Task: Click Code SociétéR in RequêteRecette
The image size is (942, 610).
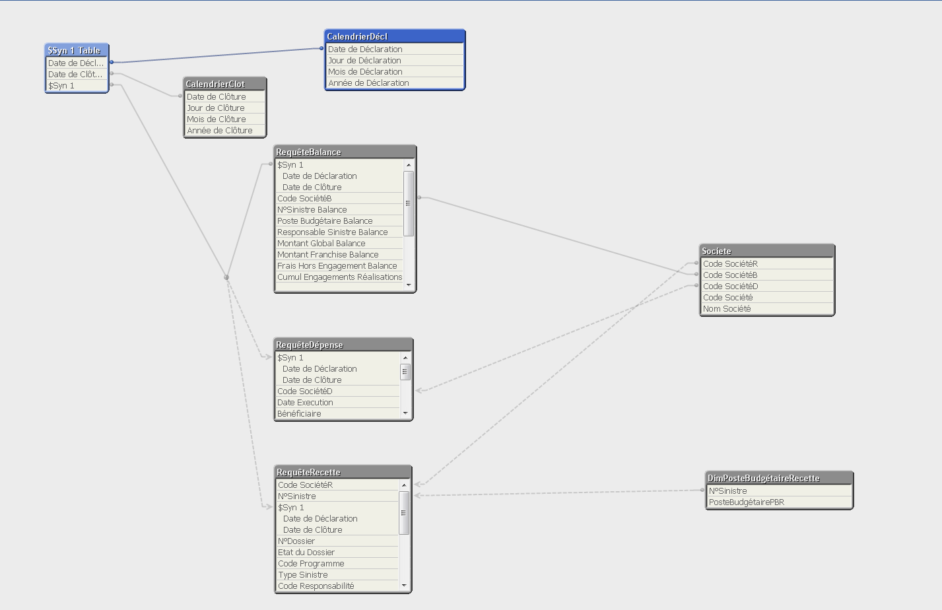Action: (337, 485)
